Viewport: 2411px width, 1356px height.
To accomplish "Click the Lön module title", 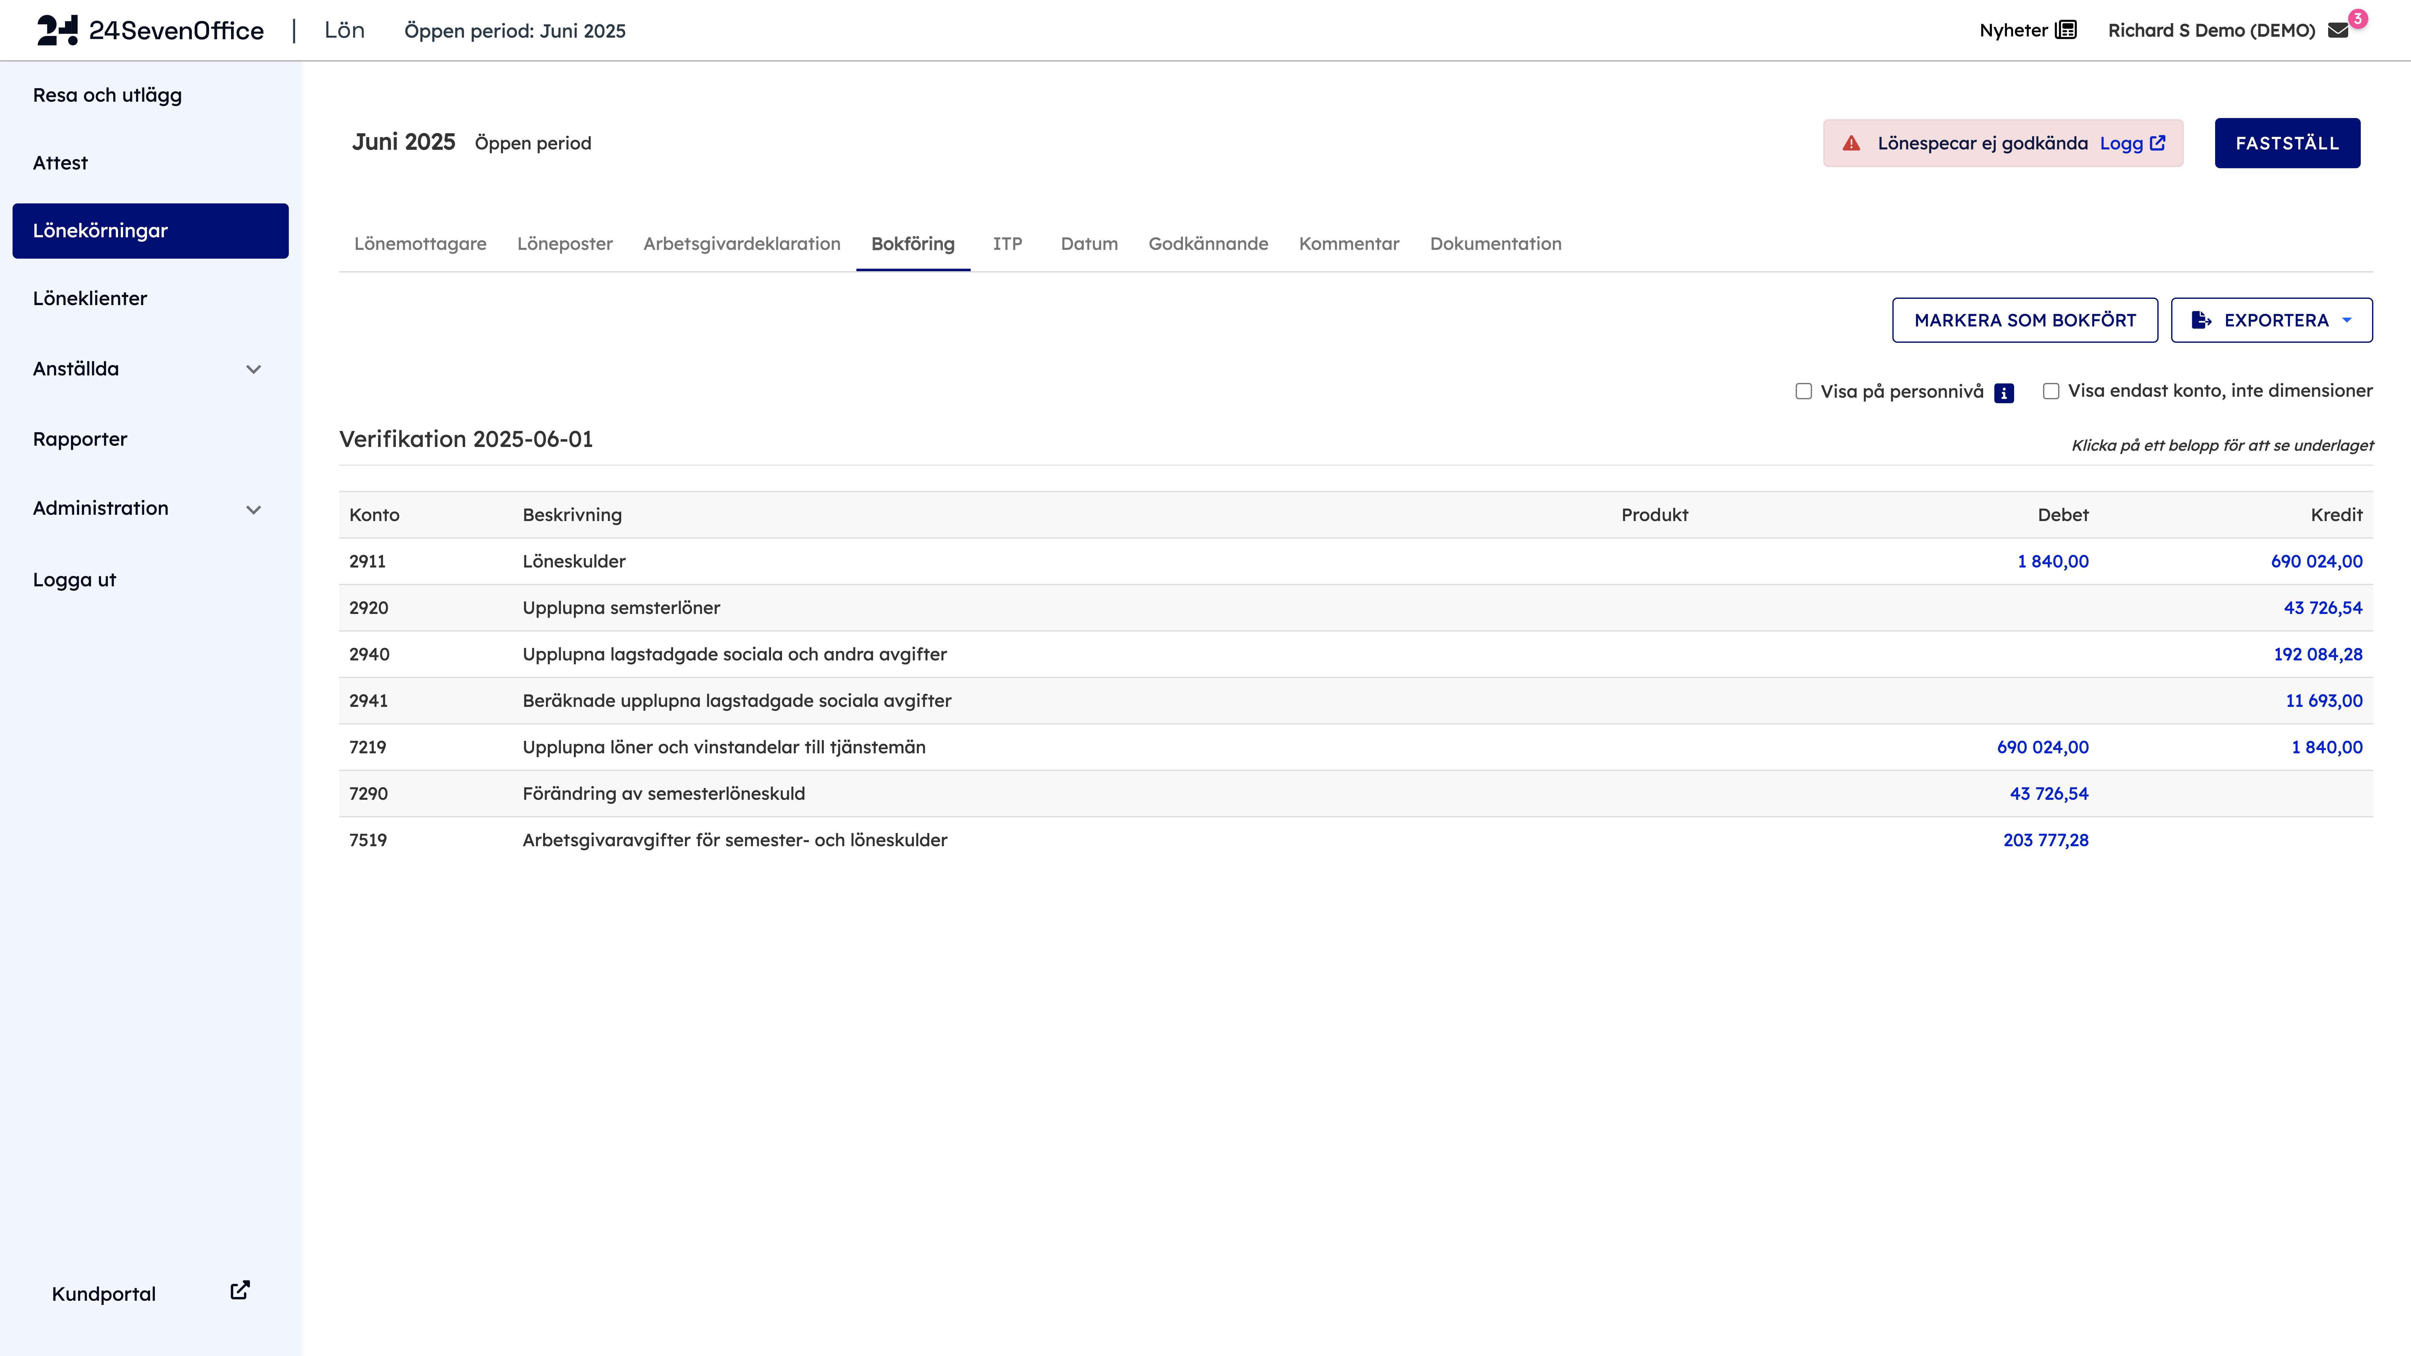I will point(344,30).
